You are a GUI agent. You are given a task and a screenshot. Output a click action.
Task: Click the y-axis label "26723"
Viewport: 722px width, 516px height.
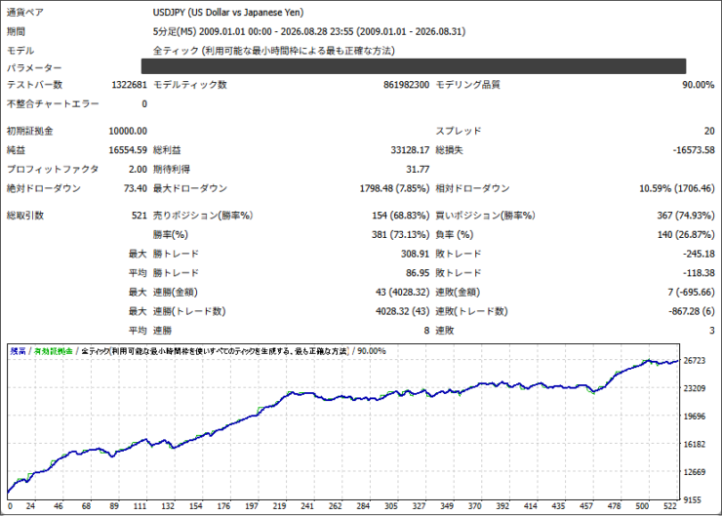pyautogui.click(x=695, y=360)
